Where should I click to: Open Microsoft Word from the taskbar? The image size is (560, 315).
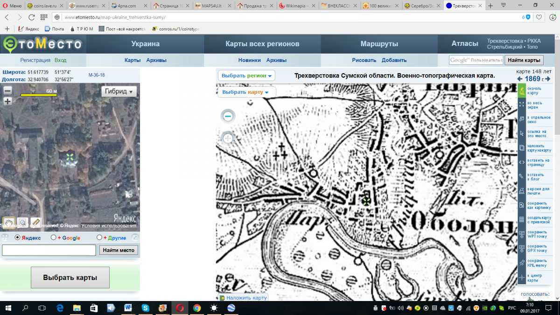tap(128, 308)
